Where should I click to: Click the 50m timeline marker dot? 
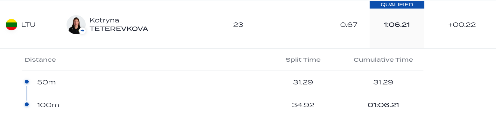(27, 82)
